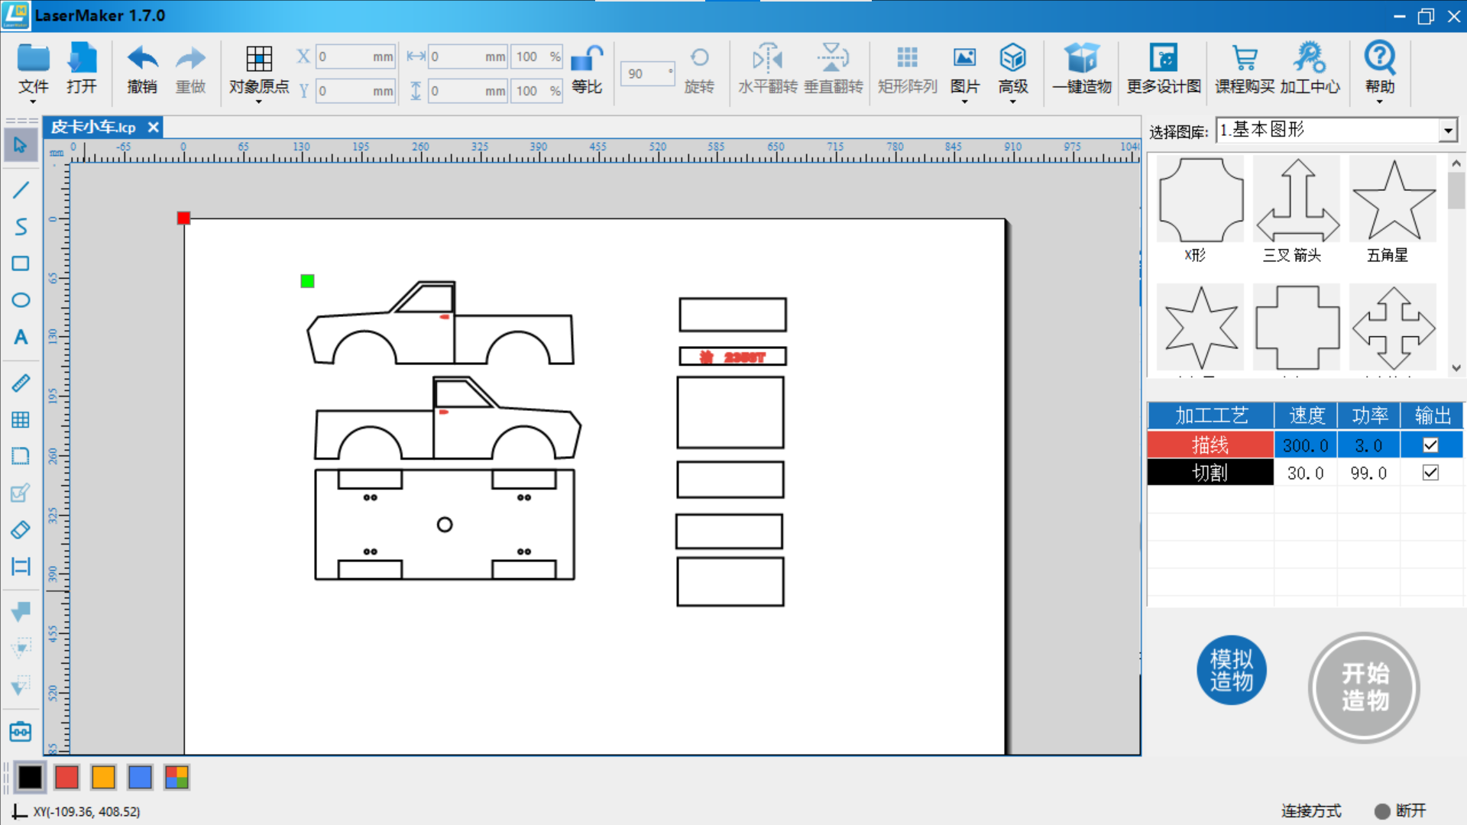Open the 课程购买 shopping cart
Viewport: 1467px width, 825px height.
pyautogui.click(x=1245, y=70)
